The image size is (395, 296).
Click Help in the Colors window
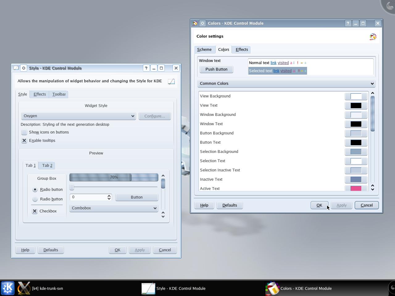point(204,205)
